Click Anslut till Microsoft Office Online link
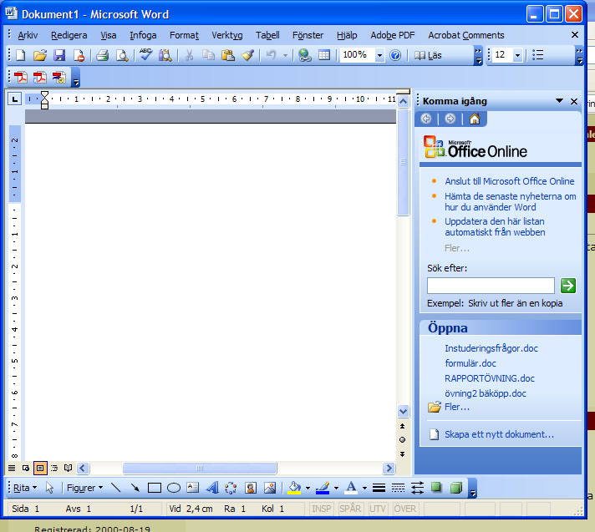Screen dimensions: 595x532 coord(510,181)
